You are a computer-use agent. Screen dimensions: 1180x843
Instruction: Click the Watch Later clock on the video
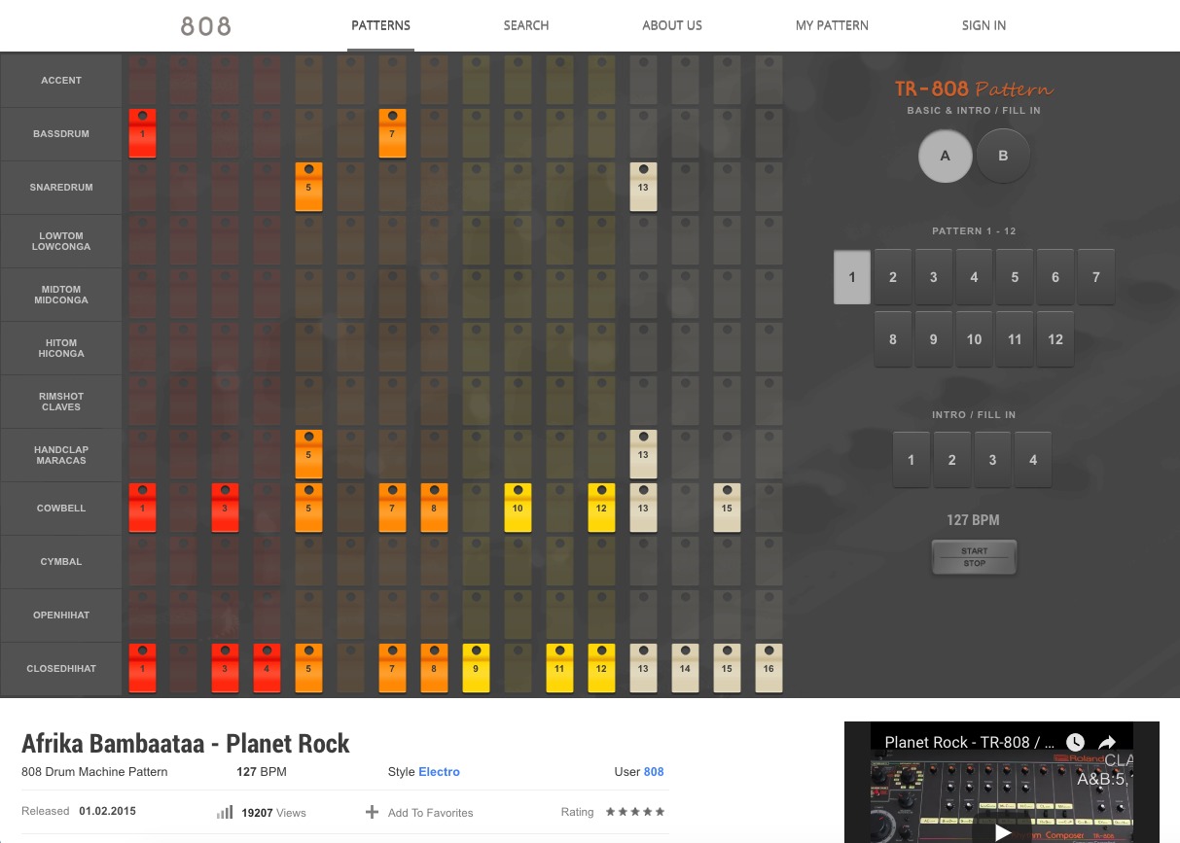[x=1075, y=742]
